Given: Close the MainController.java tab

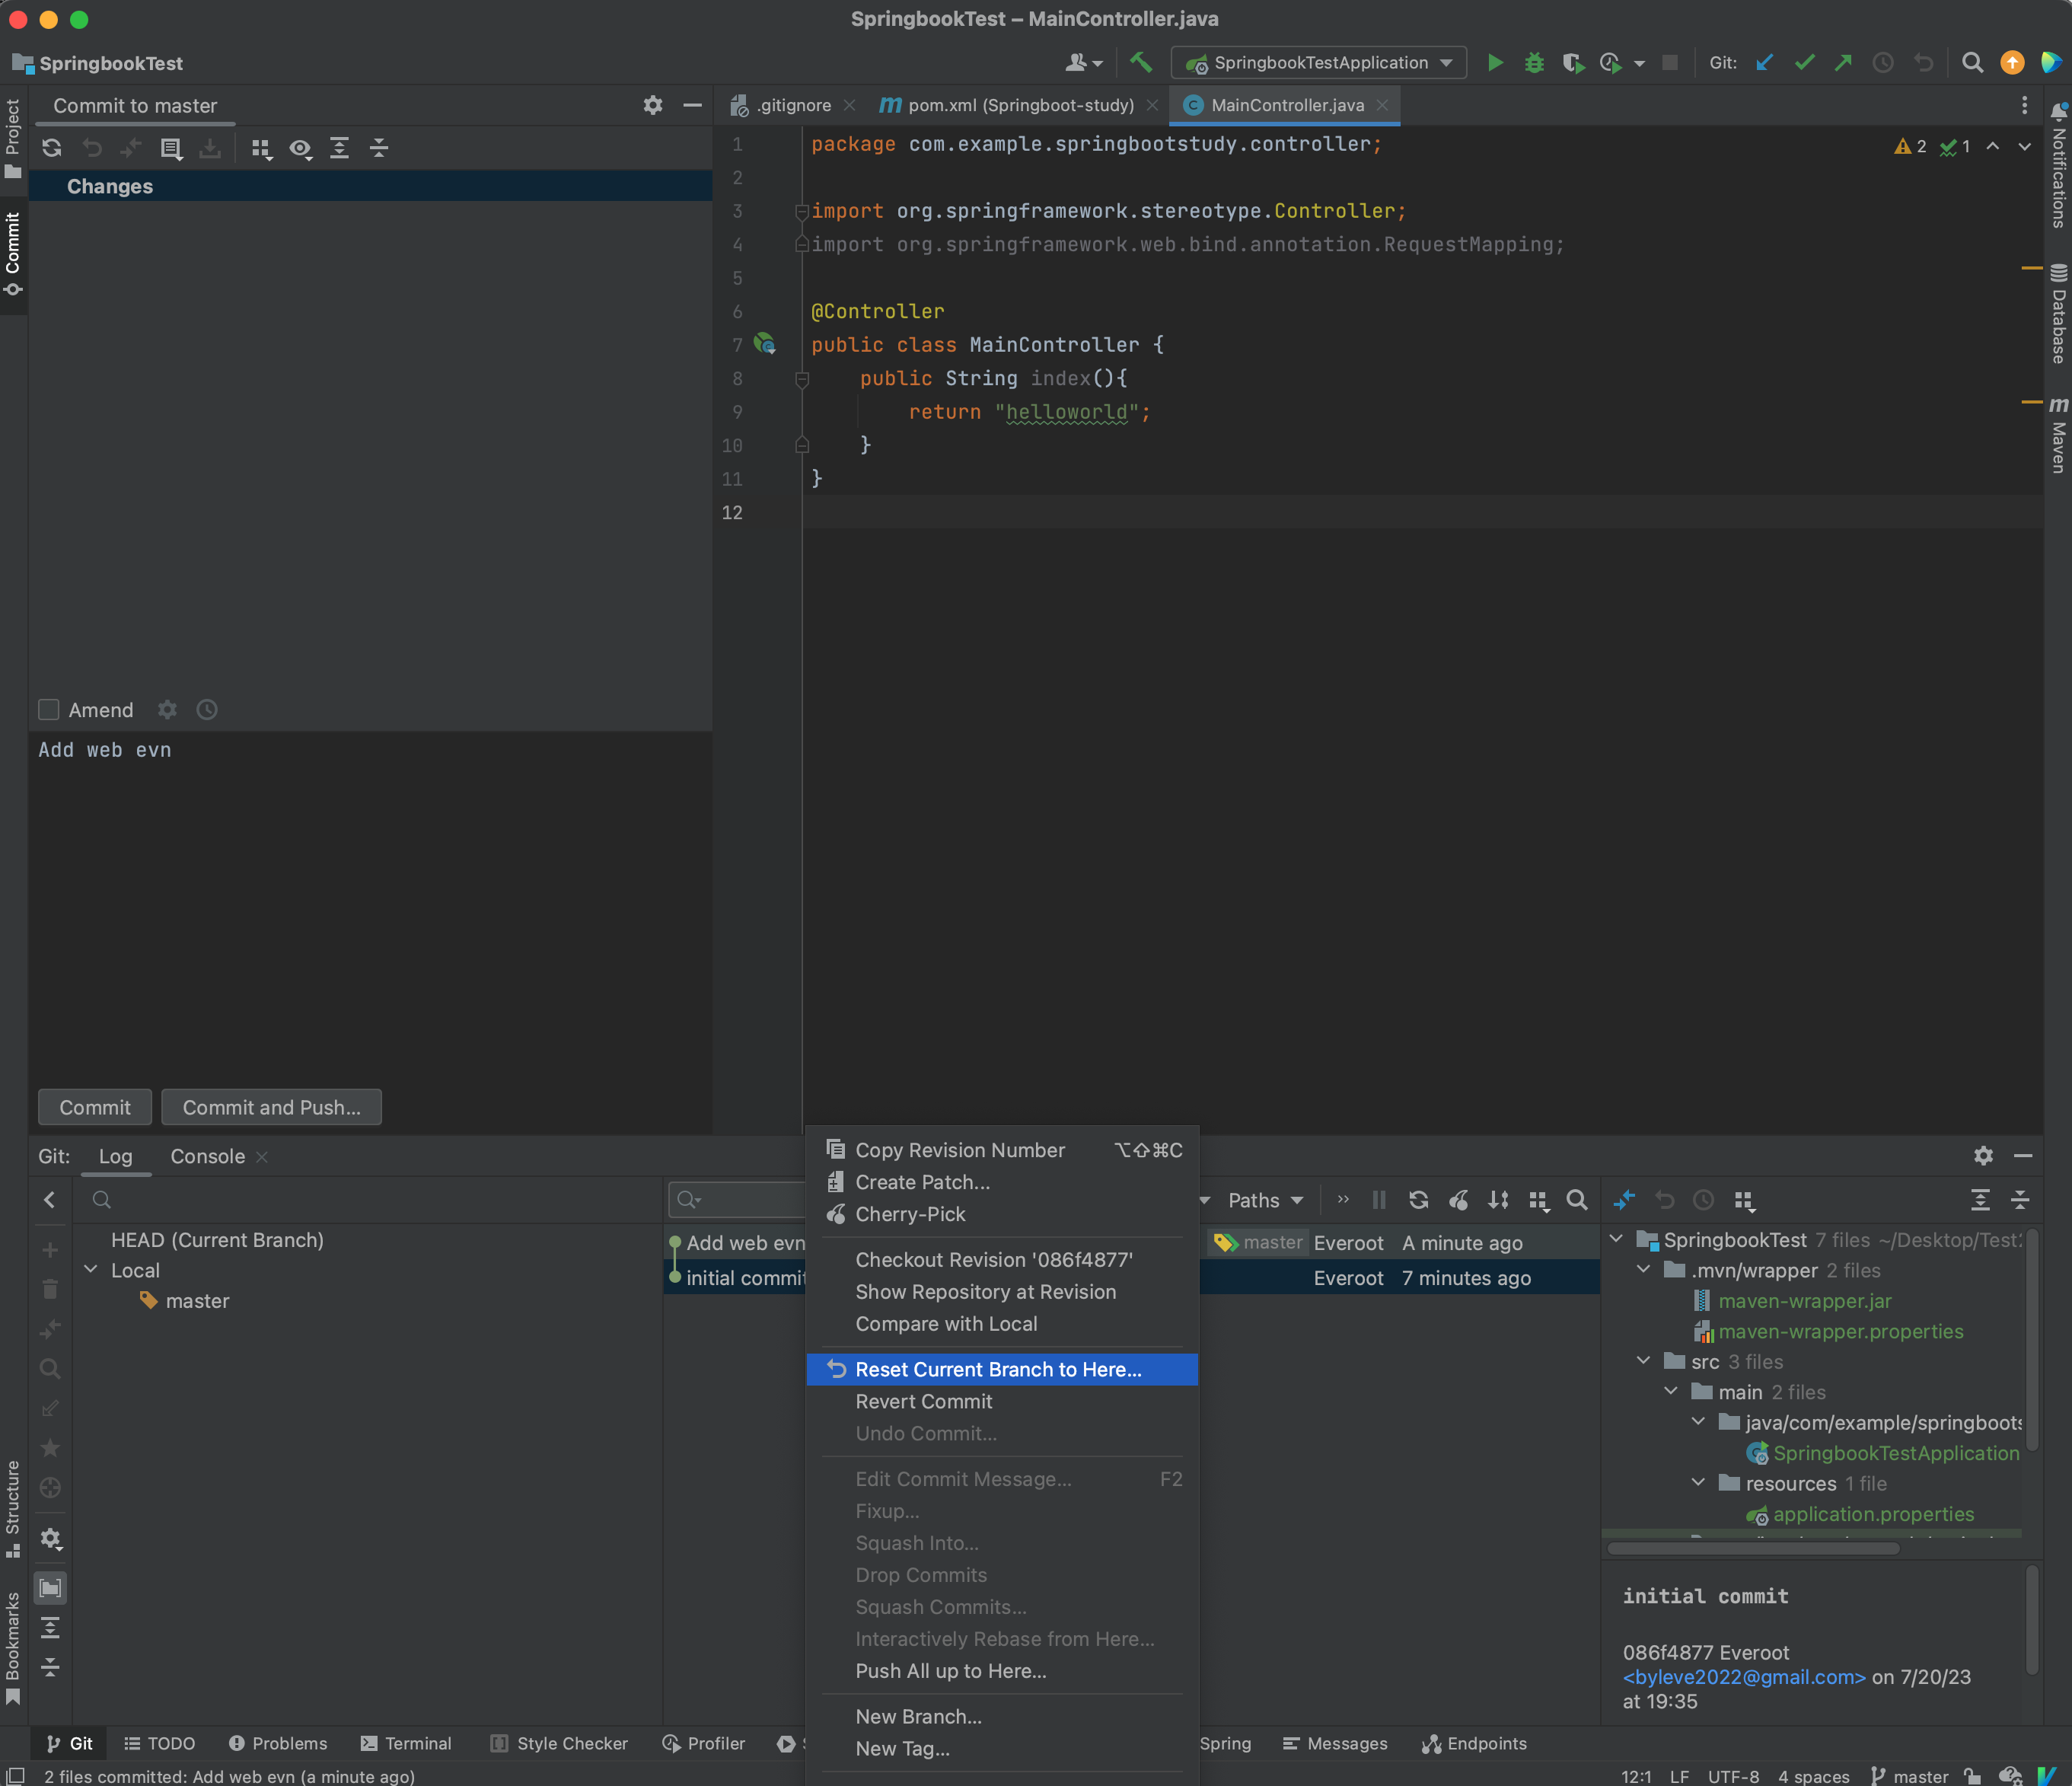Looking at the screenshot, I should (1382, 105).
